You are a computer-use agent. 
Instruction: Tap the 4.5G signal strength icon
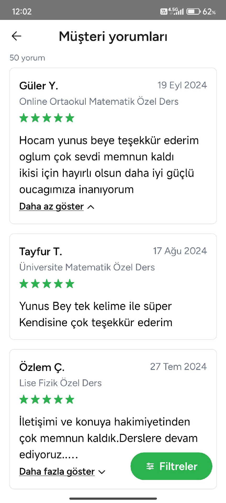click(176, 11)
